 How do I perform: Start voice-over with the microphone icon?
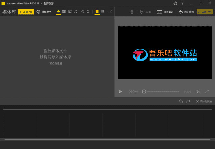tap(132, 12)
